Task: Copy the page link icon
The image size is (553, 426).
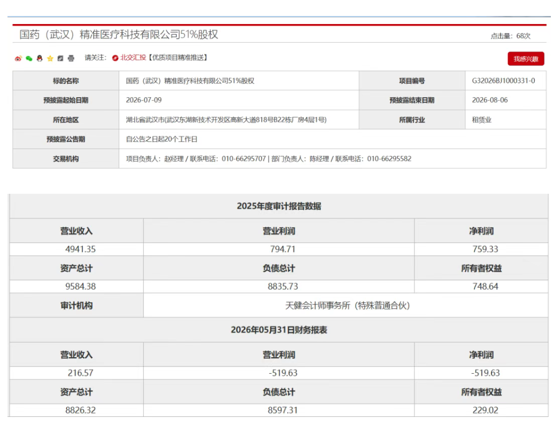Action: (x=60, y=58)
